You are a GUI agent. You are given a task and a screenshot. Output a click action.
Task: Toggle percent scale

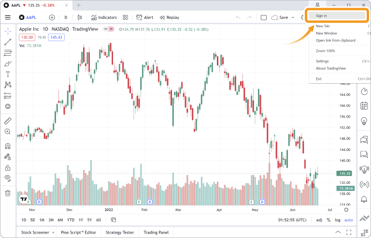point(328,220)
